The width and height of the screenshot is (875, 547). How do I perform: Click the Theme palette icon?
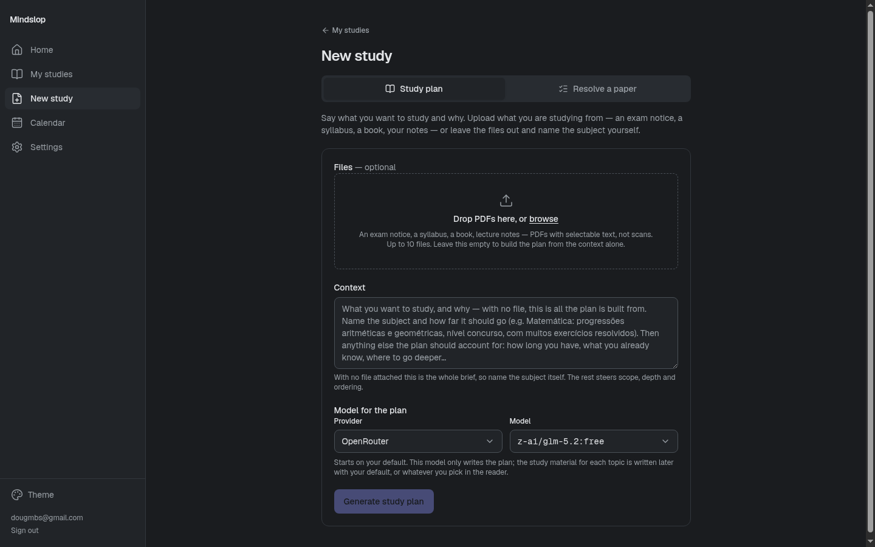[x=17, y=495]
